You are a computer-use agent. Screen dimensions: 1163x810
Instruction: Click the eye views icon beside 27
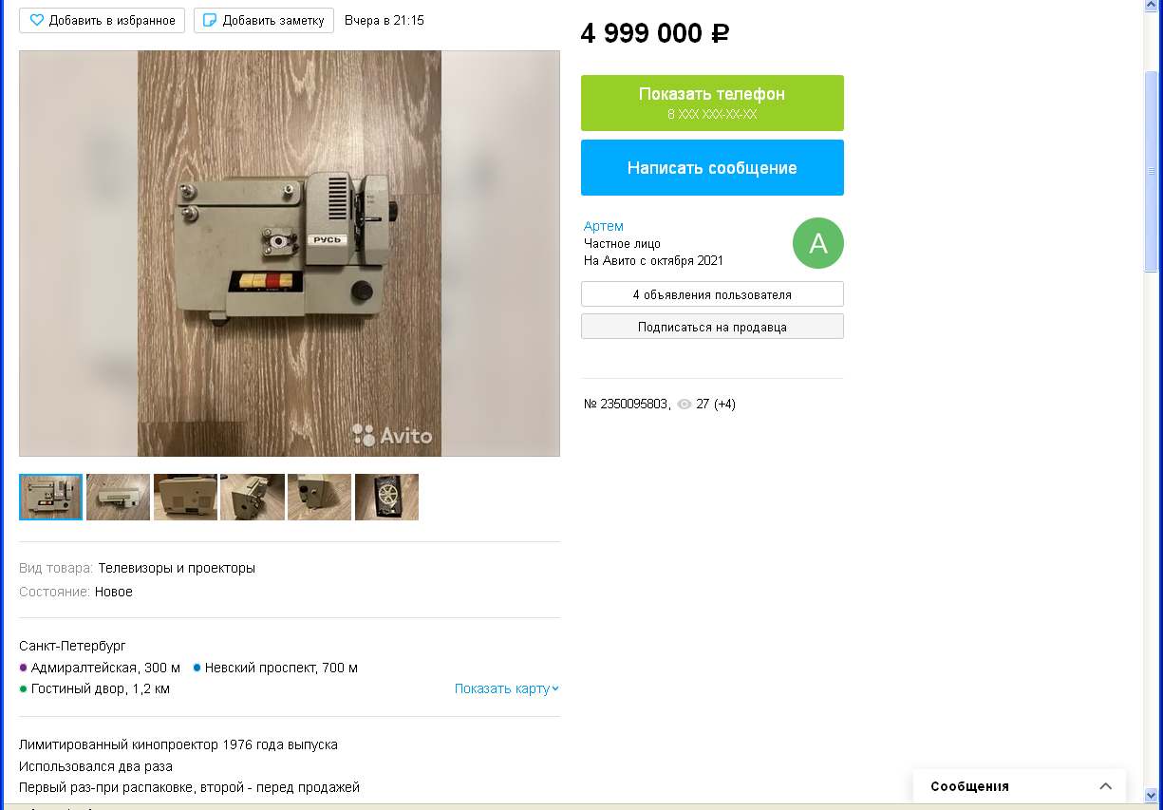685,405
